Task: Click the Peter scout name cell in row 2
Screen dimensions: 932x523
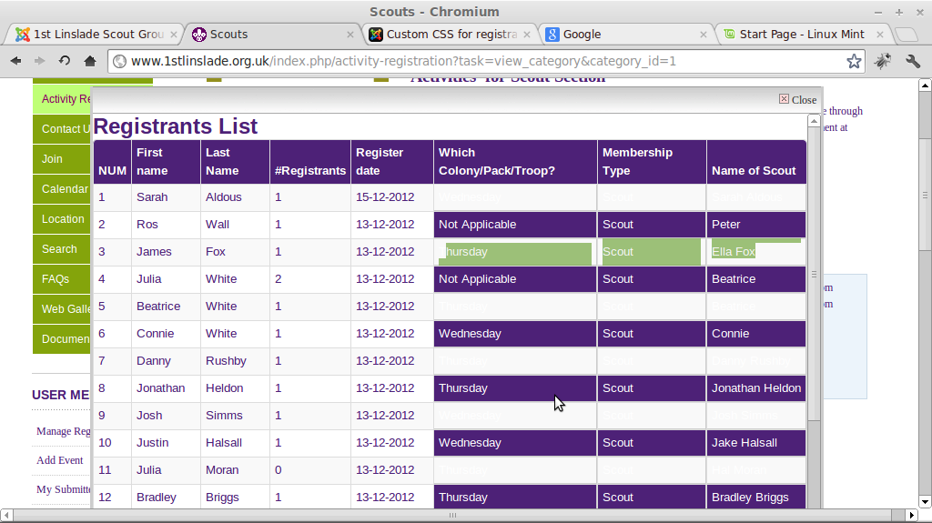Action: pos(756,225)
